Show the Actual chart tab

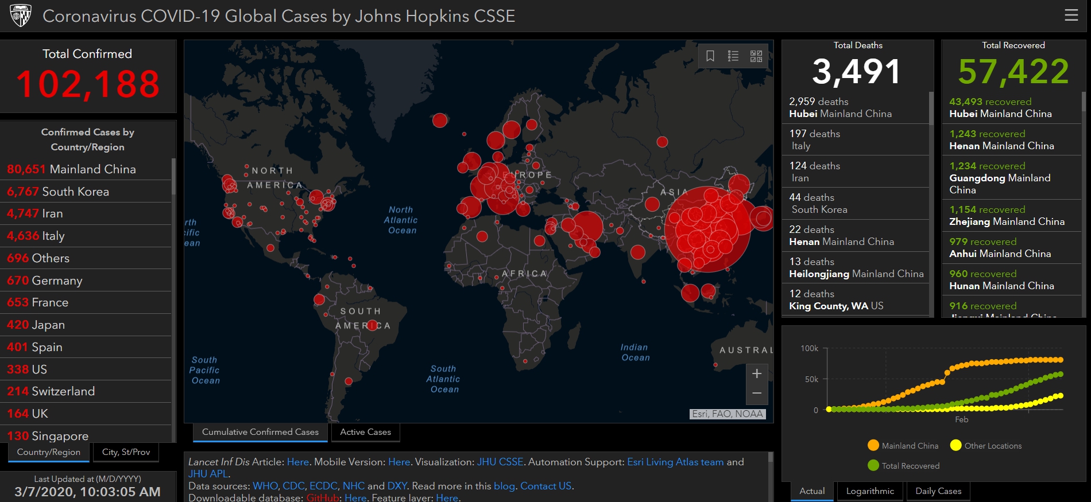[x=812, y=491]
